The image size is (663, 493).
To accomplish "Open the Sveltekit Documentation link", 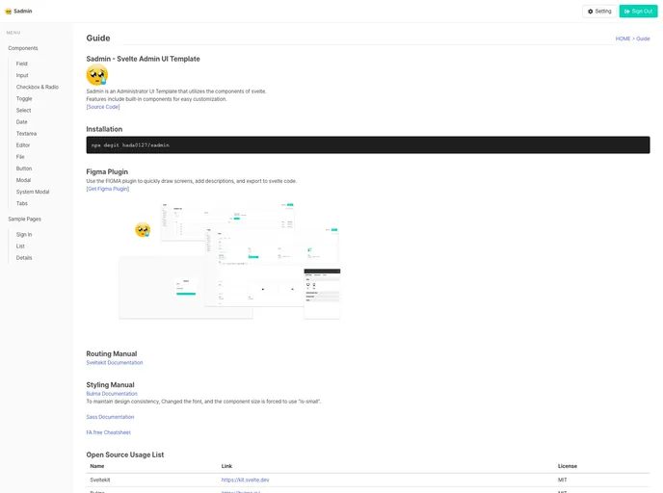I will [x=115, y=362].
